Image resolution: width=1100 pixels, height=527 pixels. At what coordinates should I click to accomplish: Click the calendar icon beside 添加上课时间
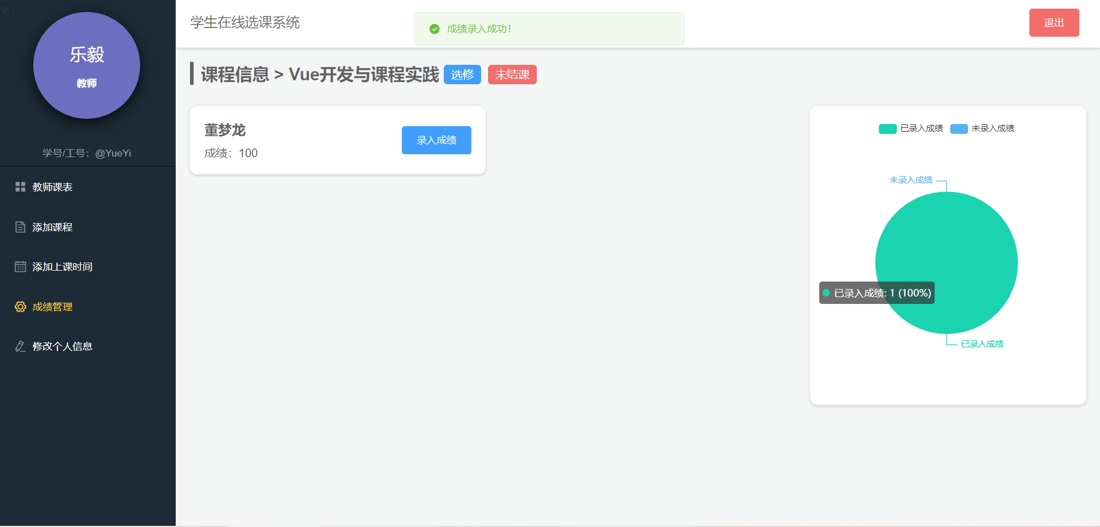click(20, 267)
